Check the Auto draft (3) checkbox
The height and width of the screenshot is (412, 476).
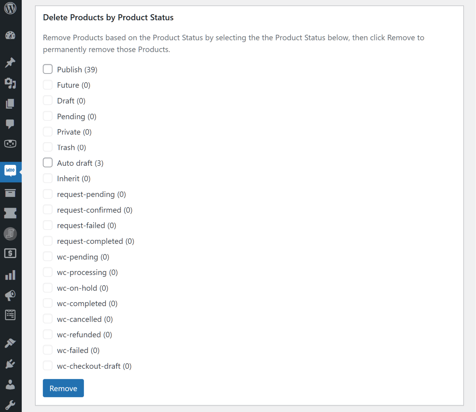(47, 162)
